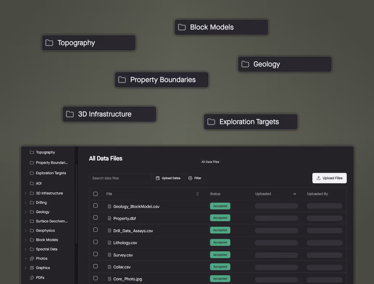Click the sidebar Geology folder icon

(32, 212)
